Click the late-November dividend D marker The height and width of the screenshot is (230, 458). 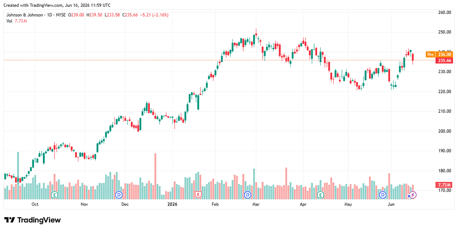point(119,194)
